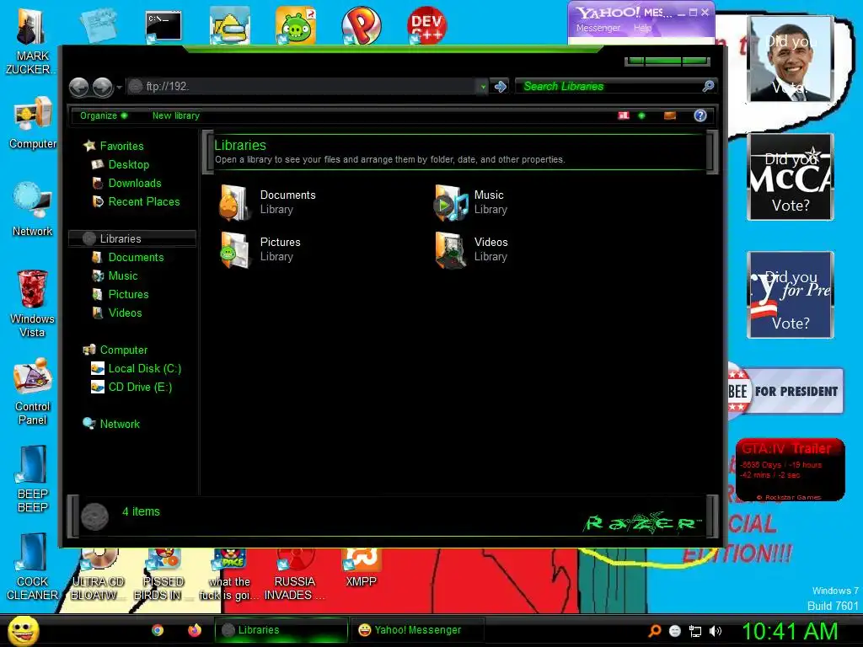Open Explorer help with the blue question mark
863x647 pixels.
pos(700,115)
